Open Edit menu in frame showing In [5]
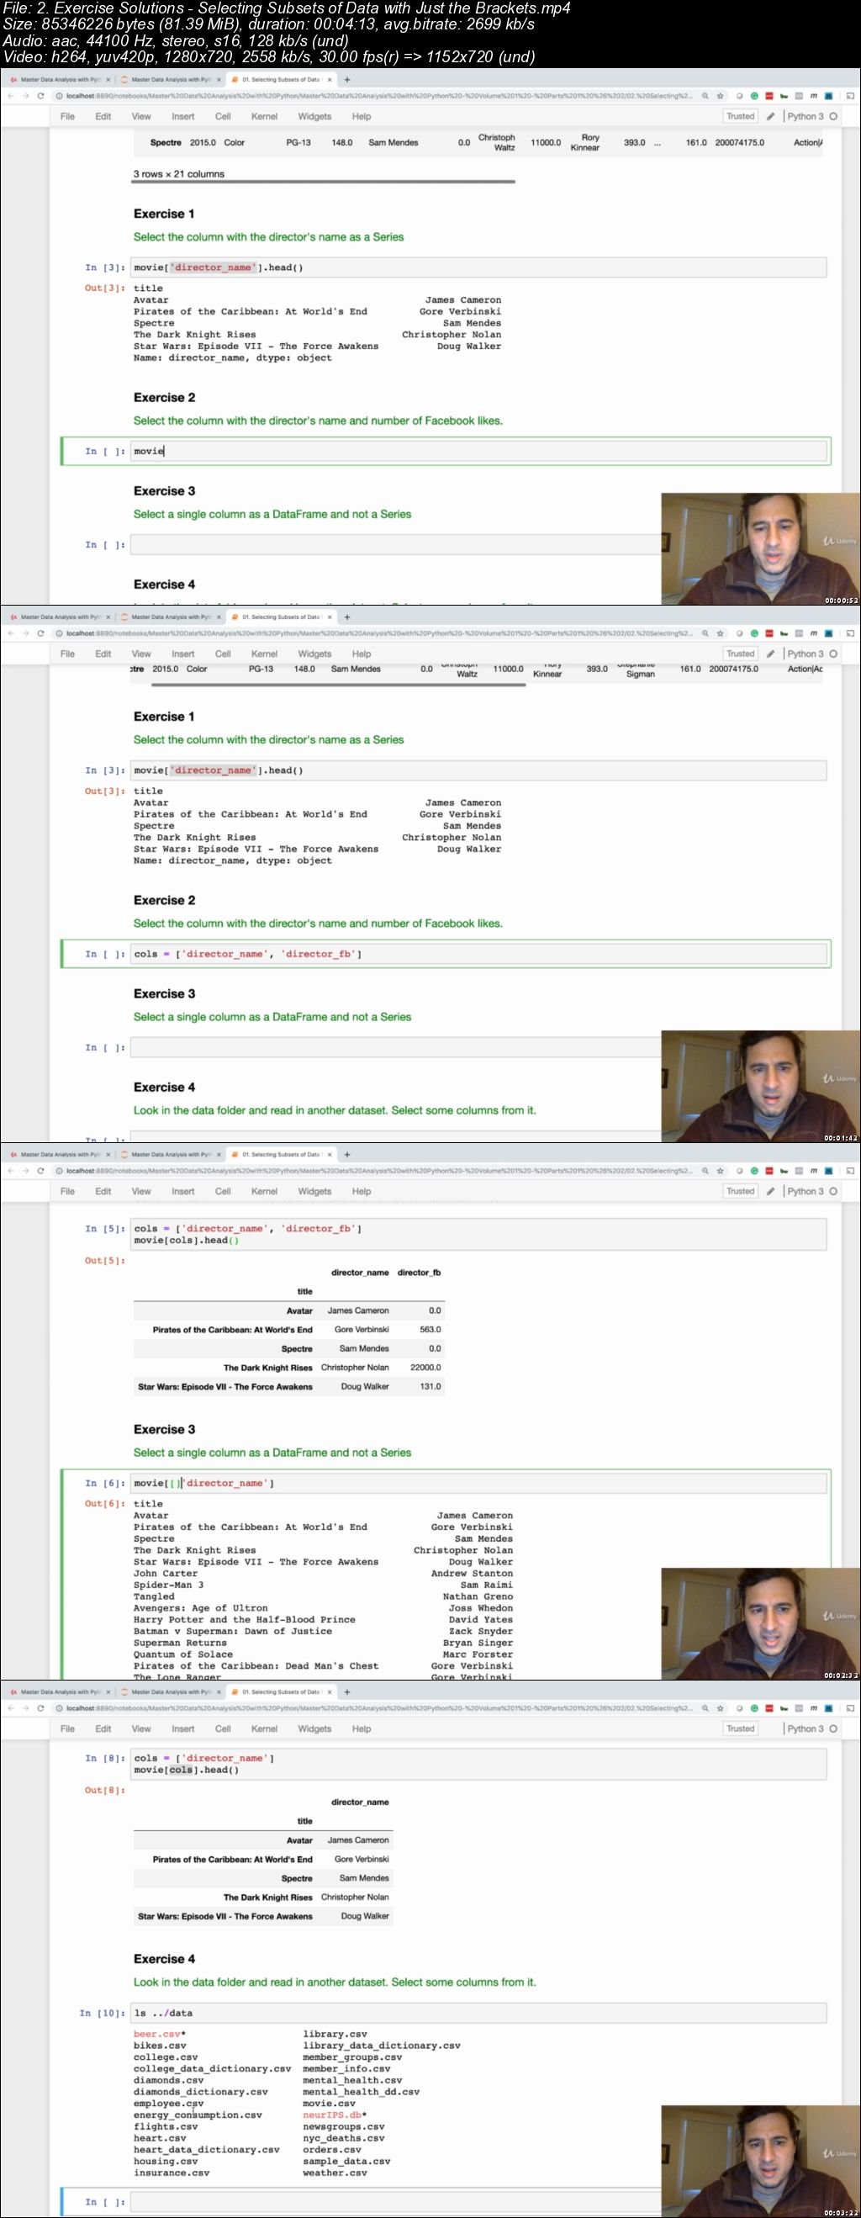 point(103,1191)
